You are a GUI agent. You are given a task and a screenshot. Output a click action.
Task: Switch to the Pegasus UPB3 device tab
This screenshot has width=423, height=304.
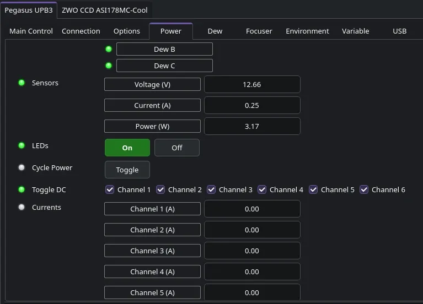29,10
